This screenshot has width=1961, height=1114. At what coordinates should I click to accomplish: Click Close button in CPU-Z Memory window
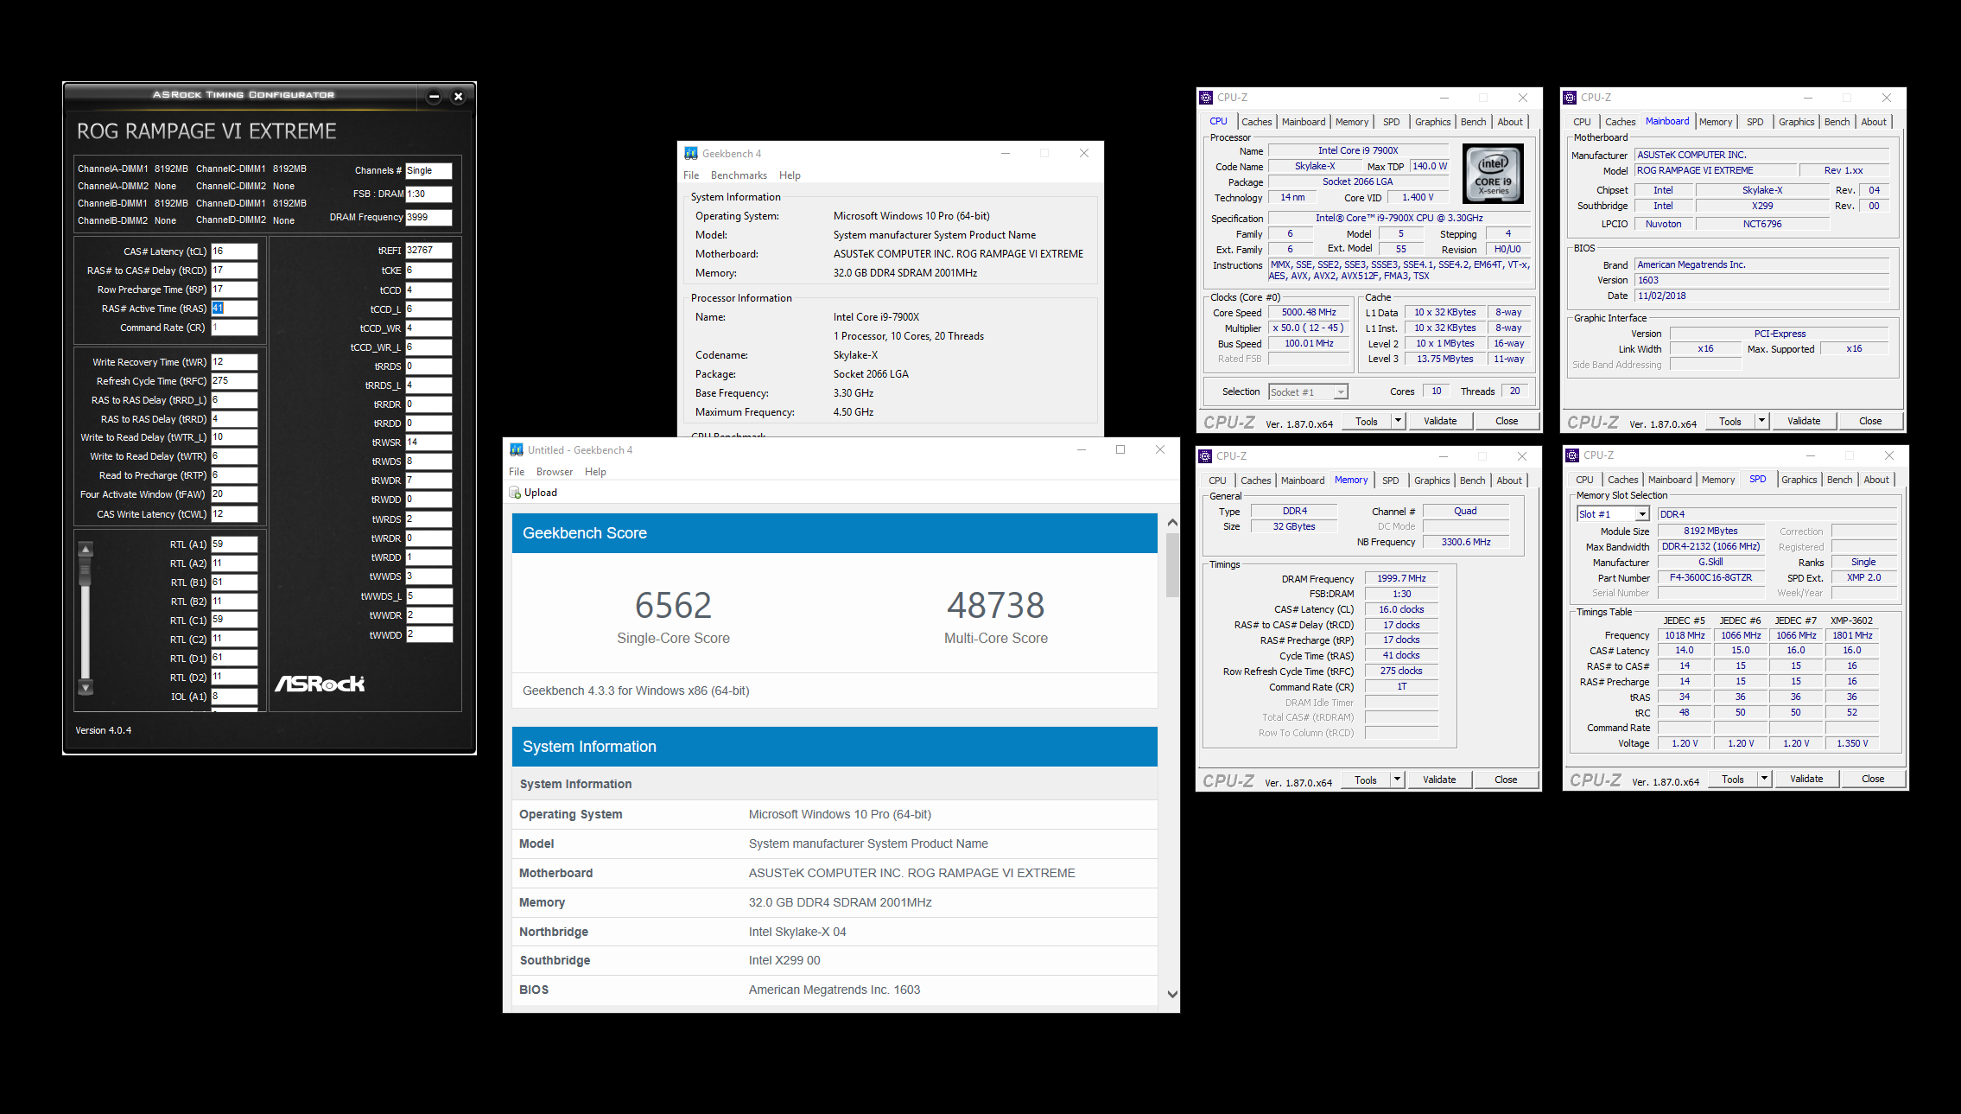[x=1506, y=780]
